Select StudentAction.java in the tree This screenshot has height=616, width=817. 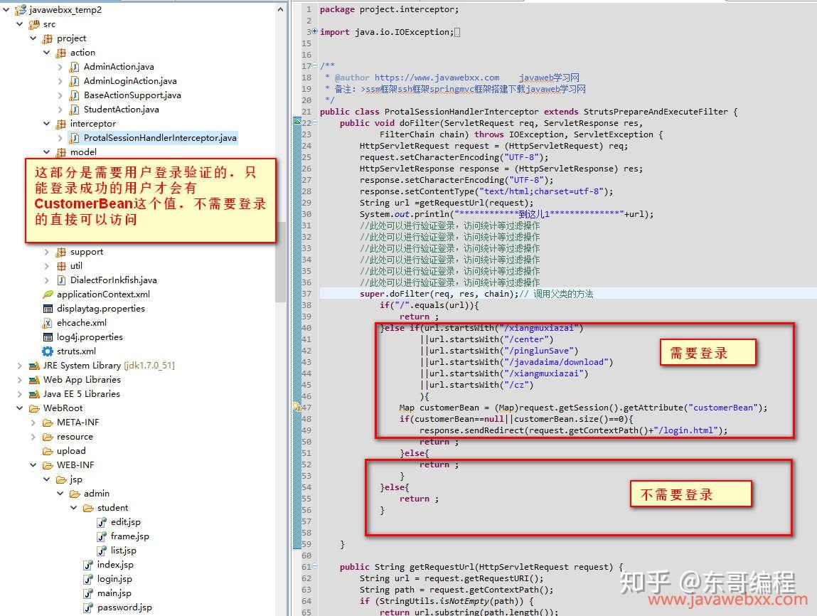tap(122, 109)
